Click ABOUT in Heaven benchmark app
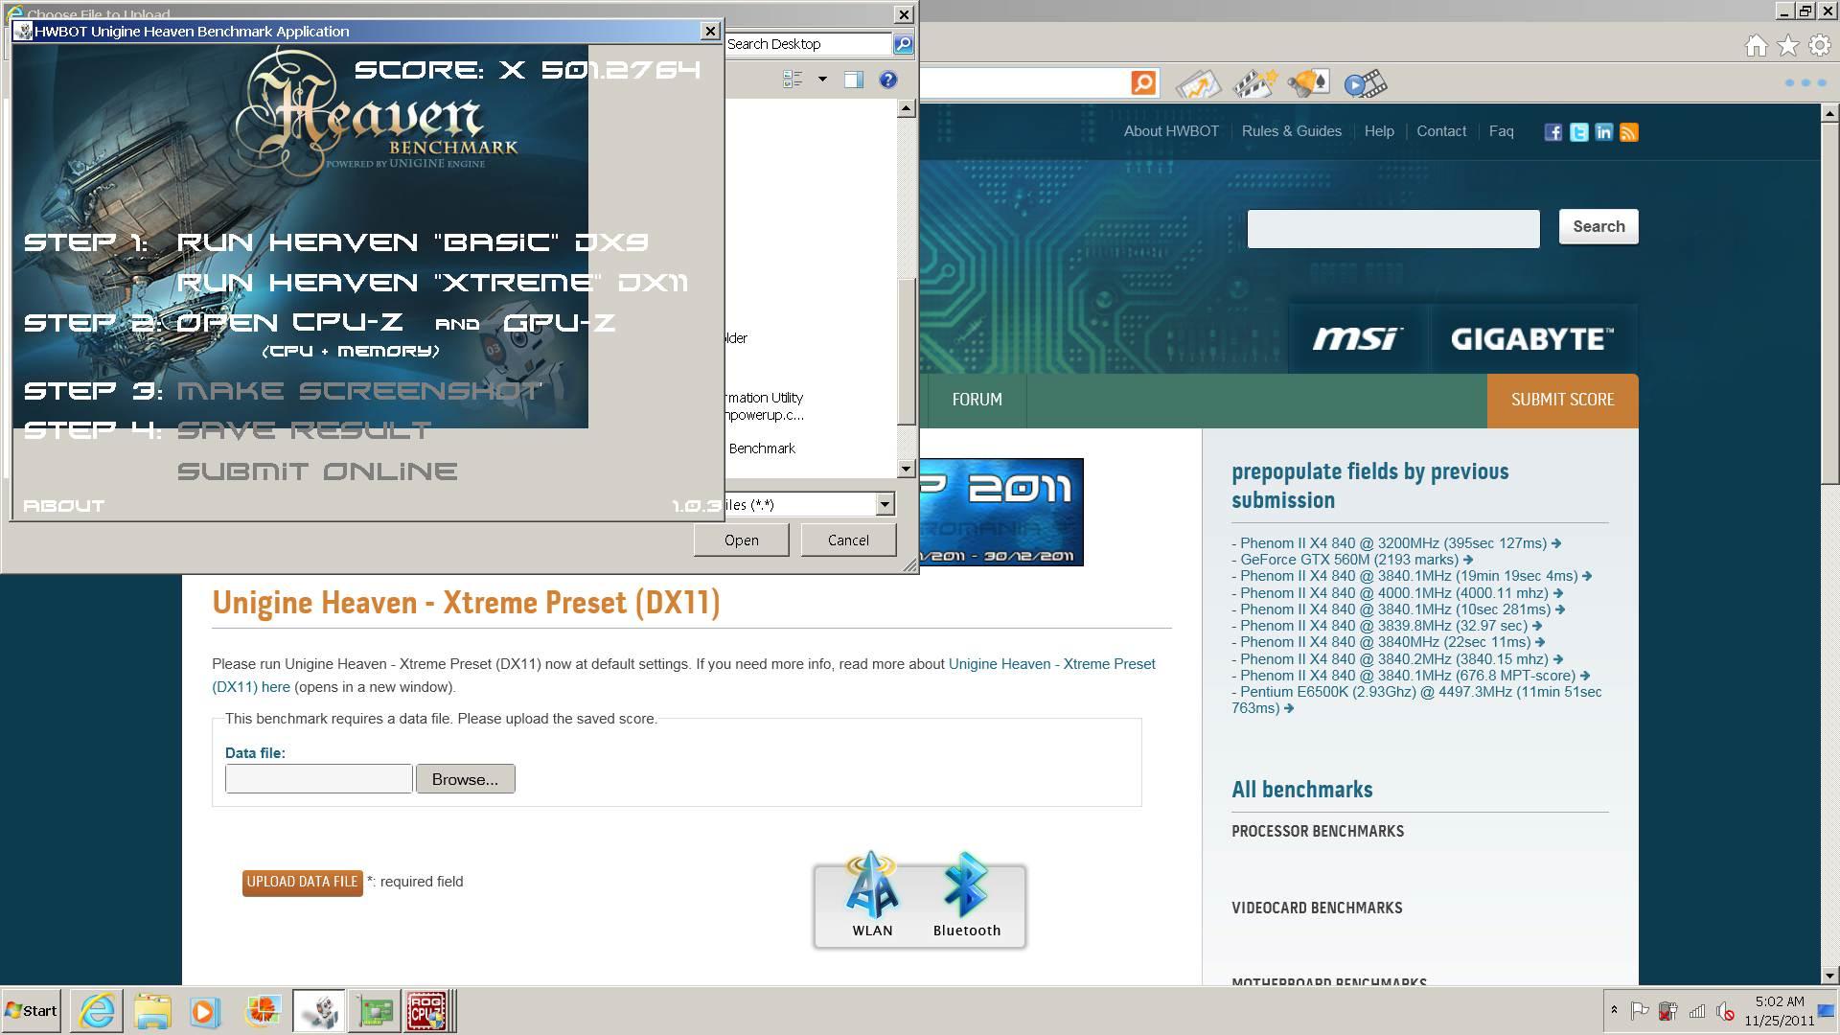Image resolution: width=1840 pixels, height=1035 pixels. click(64, 506)
